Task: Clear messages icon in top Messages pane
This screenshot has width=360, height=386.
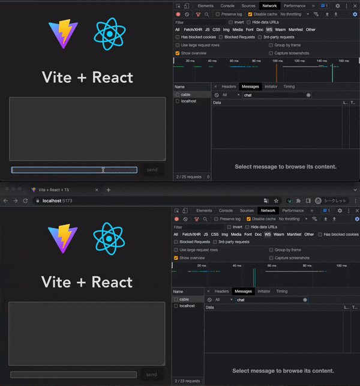Action: (217, 95)
